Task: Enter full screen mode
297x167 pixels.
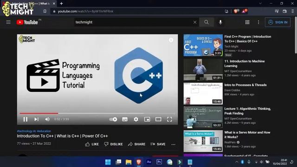Action: click(x=169, y=119)
